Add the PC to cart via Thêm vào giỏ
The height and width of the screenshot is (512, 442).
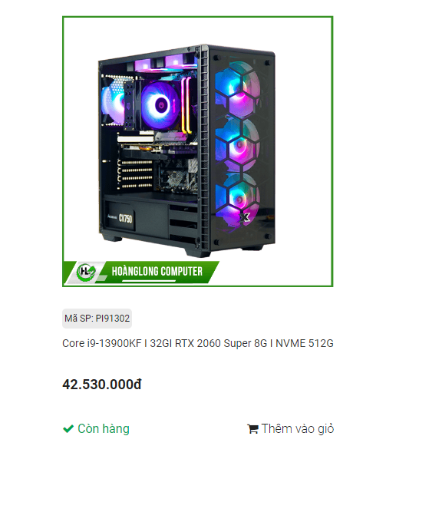pos(291,429)
